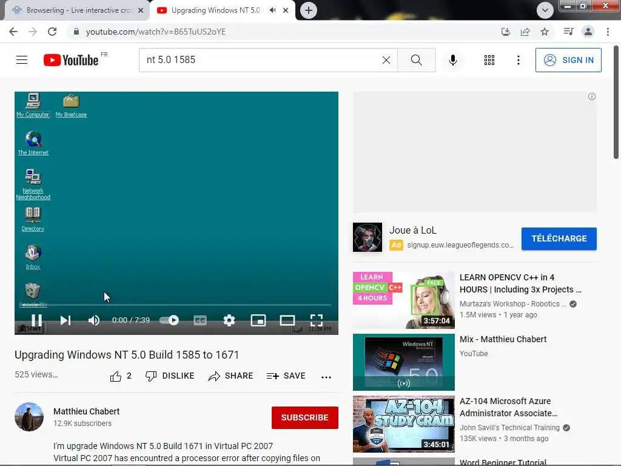Close the Browserling tab
The width and height of the screenshot is (621, 466).
(141, 10)
